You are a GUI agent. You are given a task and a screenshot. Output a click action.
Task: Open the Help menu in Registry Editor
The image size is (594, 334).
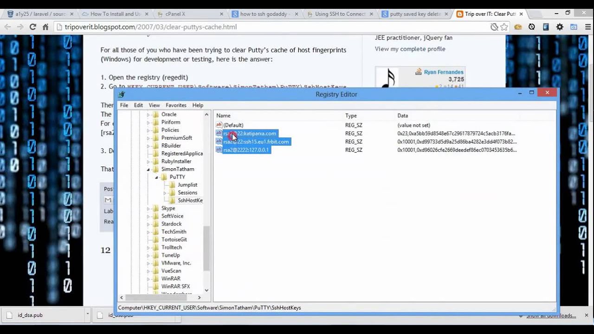pyautogui.click(x=198, y=105)
